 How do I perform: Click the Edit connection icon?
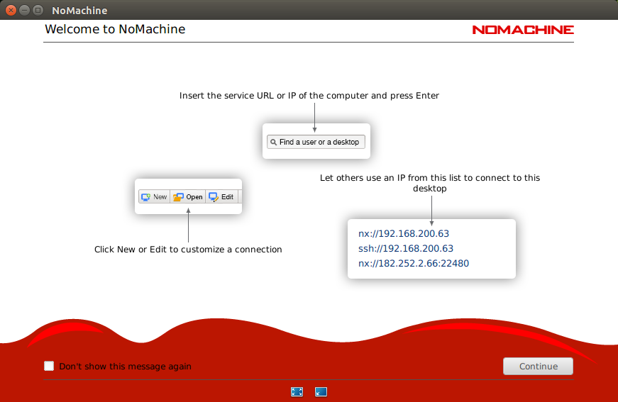tap(214, 197)
